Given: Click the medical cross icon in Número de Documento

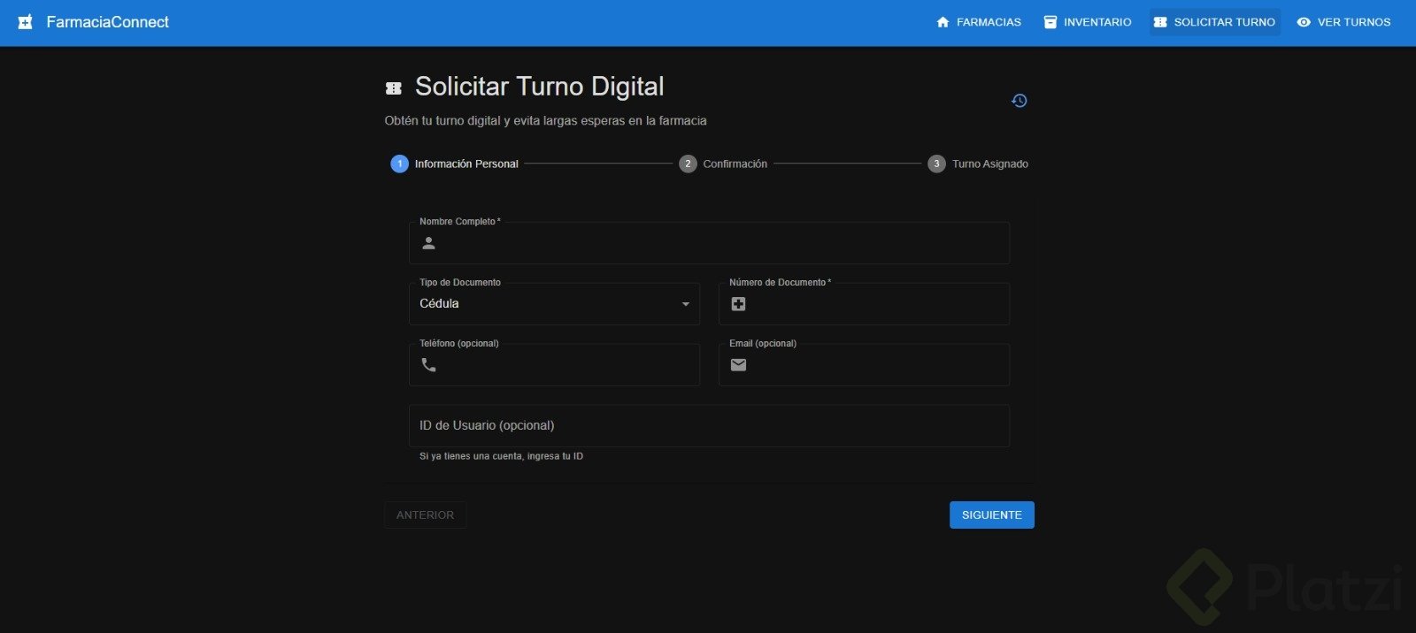Looking at the screenshot, I should pos(739,304).
